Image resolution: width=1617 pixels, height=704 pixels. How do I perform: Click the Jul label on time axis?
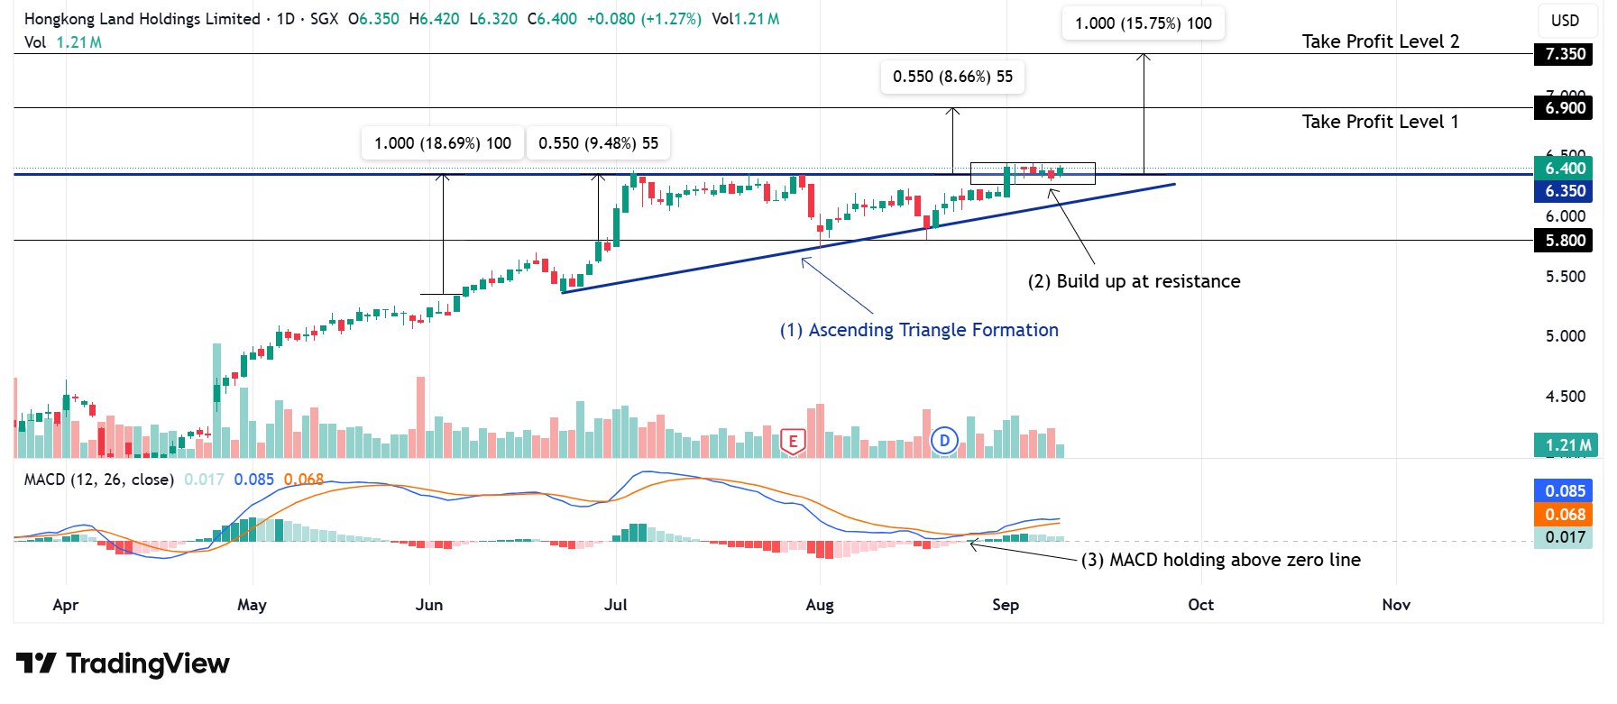pyautogui.click(x=616, y=605)
